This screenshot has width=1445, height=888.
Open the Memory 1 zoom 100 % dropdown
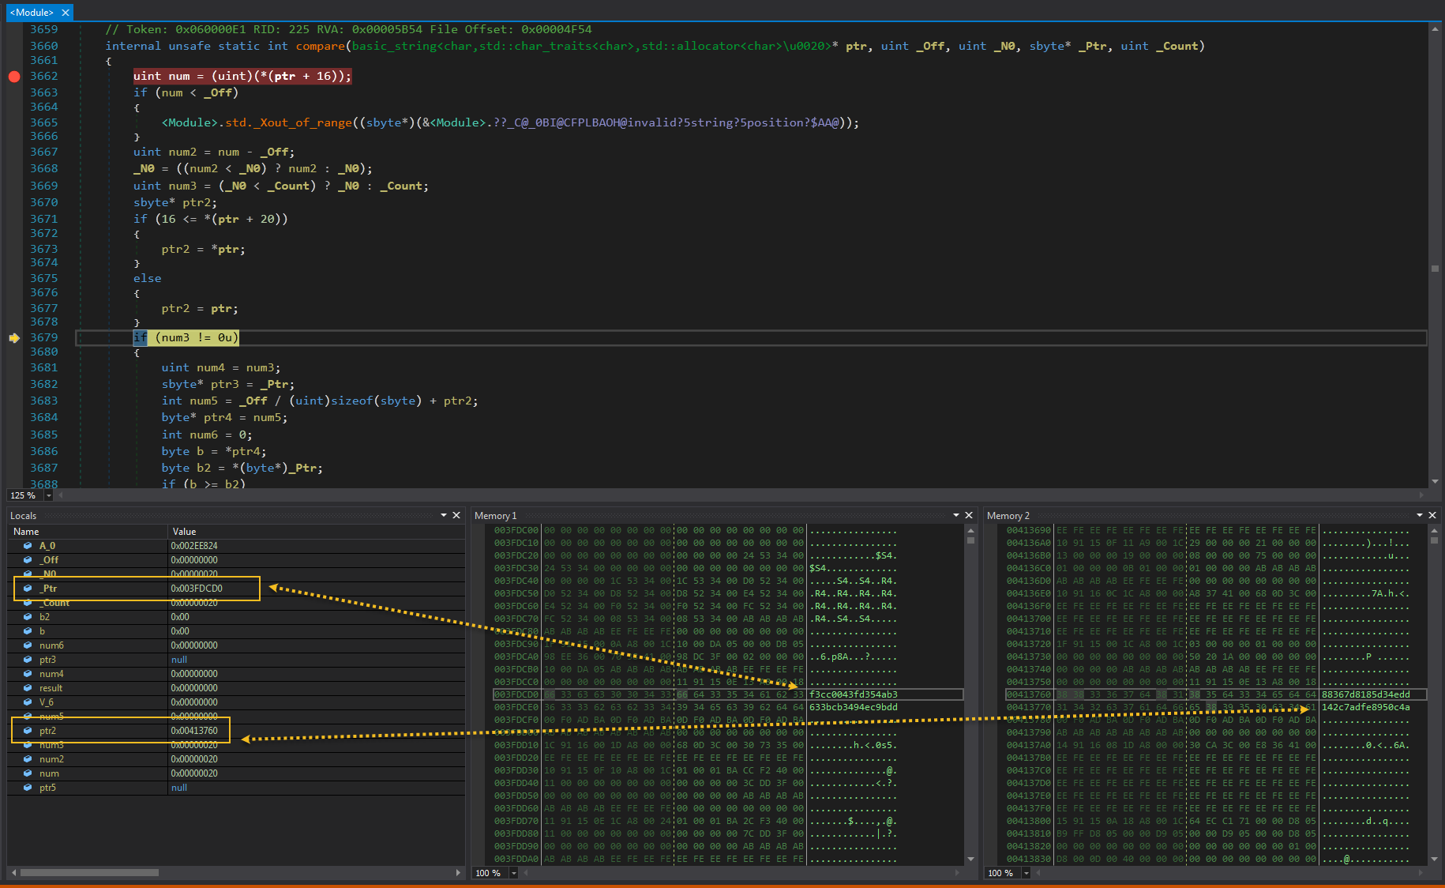[513, 873]
